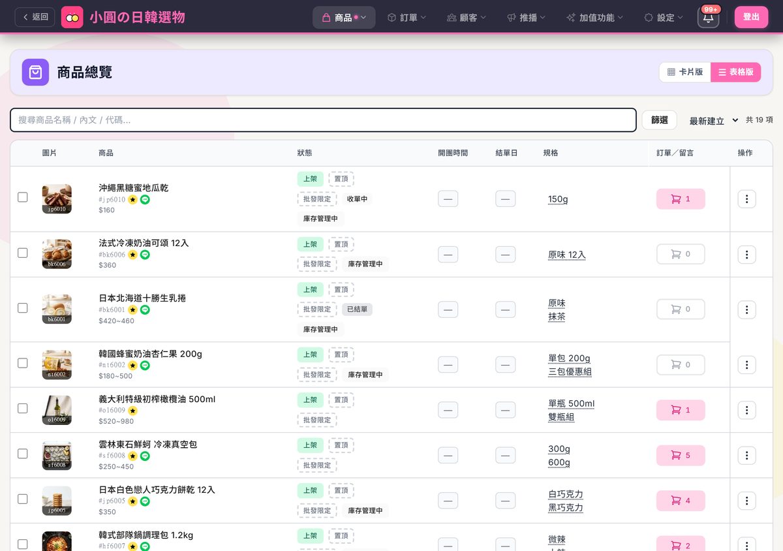This screenshot has height=551, width=783.
Task: Toggle 批發限定 tag for 雲林東石鮮蚵
Action: (317, 465)
